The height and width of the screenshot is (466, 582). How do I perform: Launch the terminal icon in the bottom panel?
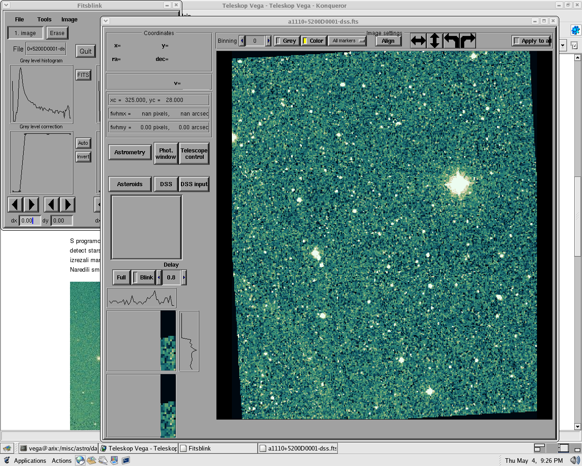125,460
